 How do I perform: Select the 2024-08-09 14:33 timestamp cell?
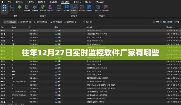point(174,30)
